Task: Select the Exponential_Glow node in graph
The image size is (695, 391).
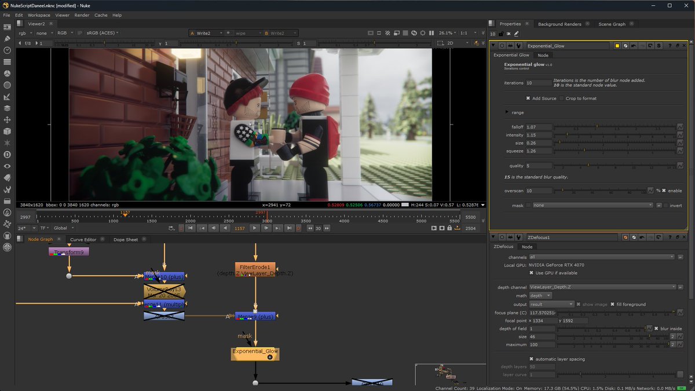Action: point(255,353)
